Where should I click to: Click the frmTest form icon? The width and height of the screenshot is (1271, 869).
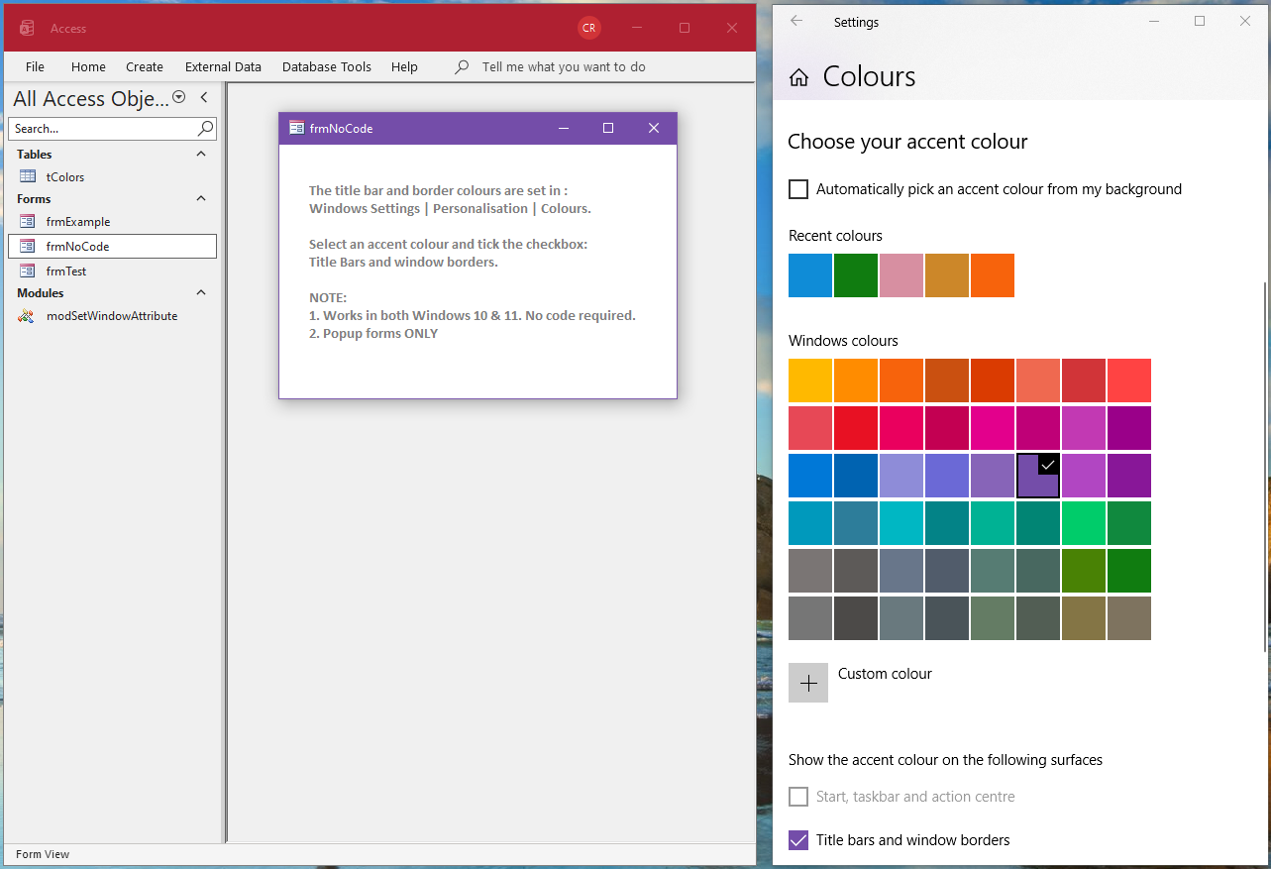(28, 272)
